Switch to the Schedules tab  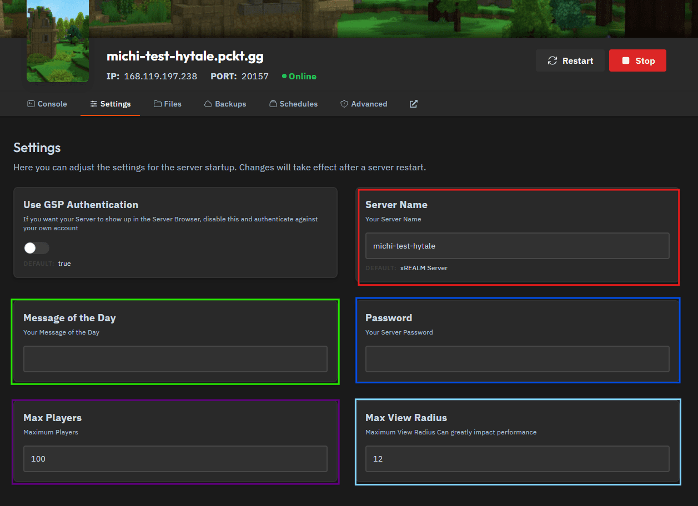[293, 104]
